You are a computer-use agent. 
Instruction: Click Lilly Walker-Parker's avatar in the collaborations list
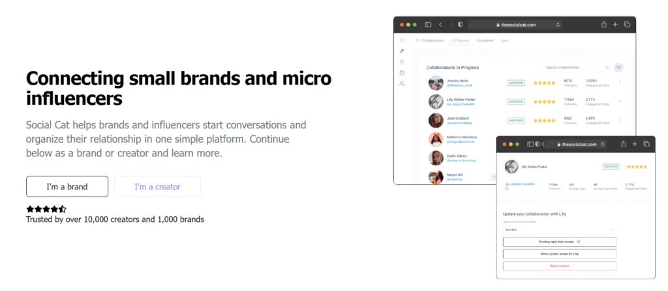tap(436, 102)
